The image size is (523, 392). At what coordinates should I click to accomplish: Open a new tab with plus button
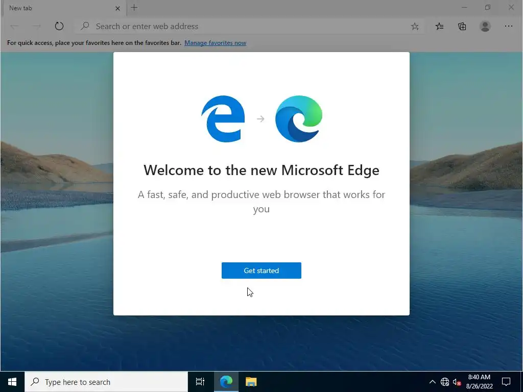coord(134,8)
